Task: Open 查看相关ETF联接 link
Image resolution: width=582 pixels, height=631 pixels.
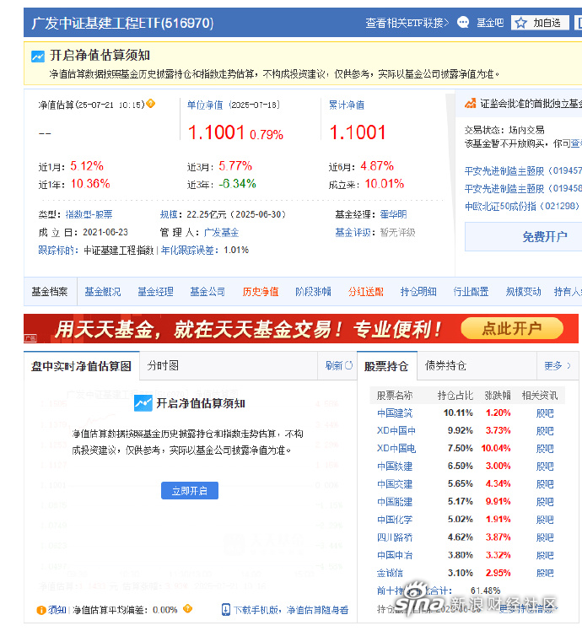Action: tap(407, 23)
